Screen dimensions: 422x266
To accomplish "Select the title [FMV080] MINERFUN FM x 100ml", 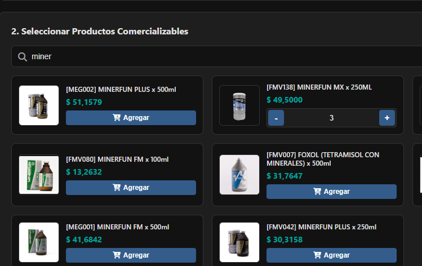I will point(117,159).
